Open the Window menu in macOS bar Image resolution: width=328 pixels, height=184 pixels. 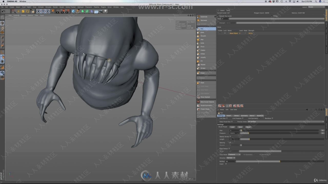click(23, 1)
